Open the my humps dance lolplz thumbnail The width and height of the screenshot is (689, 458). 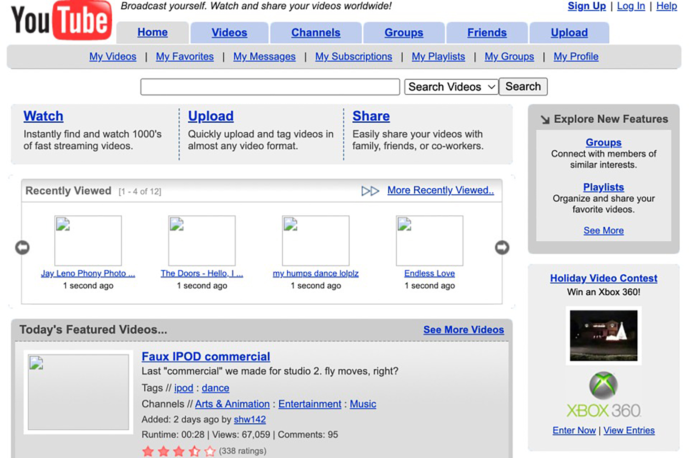[316, 241]
